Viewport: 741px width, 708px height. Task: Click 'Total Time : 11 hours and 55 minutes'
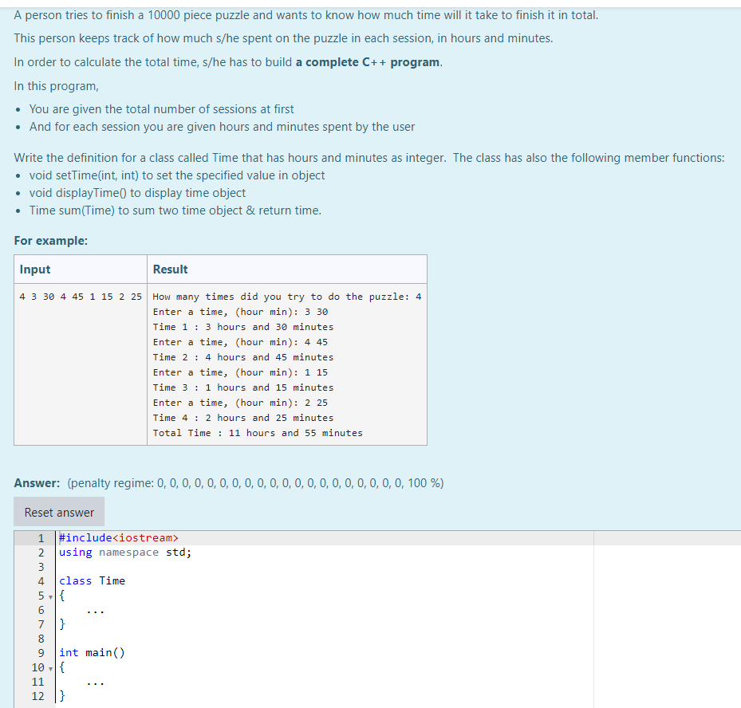(258, 433)
